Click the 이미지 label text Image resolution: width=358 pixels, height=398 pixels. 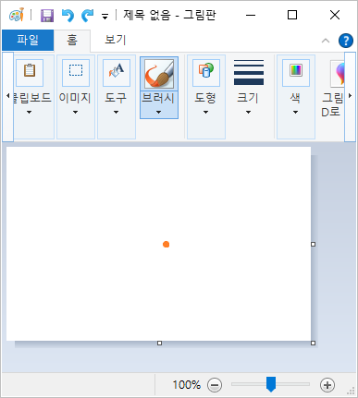(x=75, y=98)
